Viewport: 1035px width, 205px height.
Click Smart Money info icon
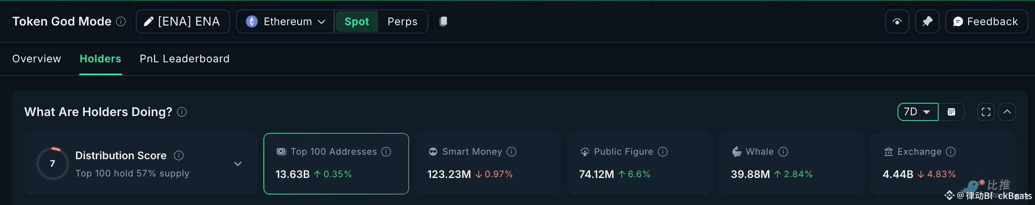pos(511,152)
